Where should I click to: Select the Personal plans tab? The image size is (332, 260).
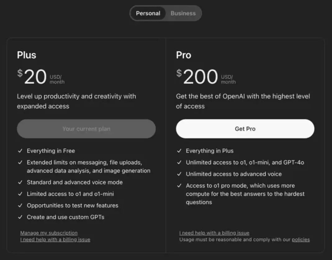[x=148, y=13]
